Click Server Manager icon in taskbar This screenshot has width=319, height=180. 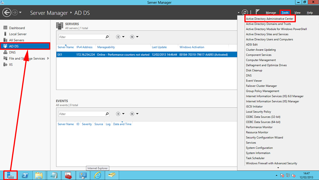coord(10,175)
